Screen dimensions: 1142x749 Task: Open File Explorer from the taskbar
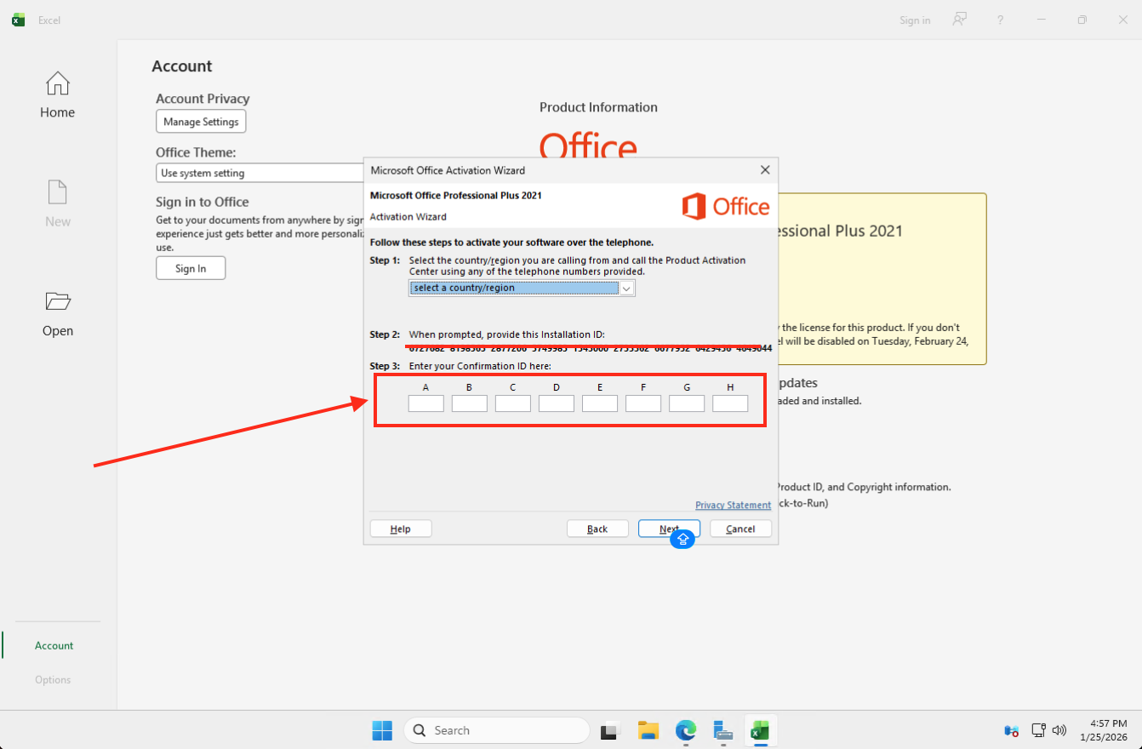click(648, 730)
